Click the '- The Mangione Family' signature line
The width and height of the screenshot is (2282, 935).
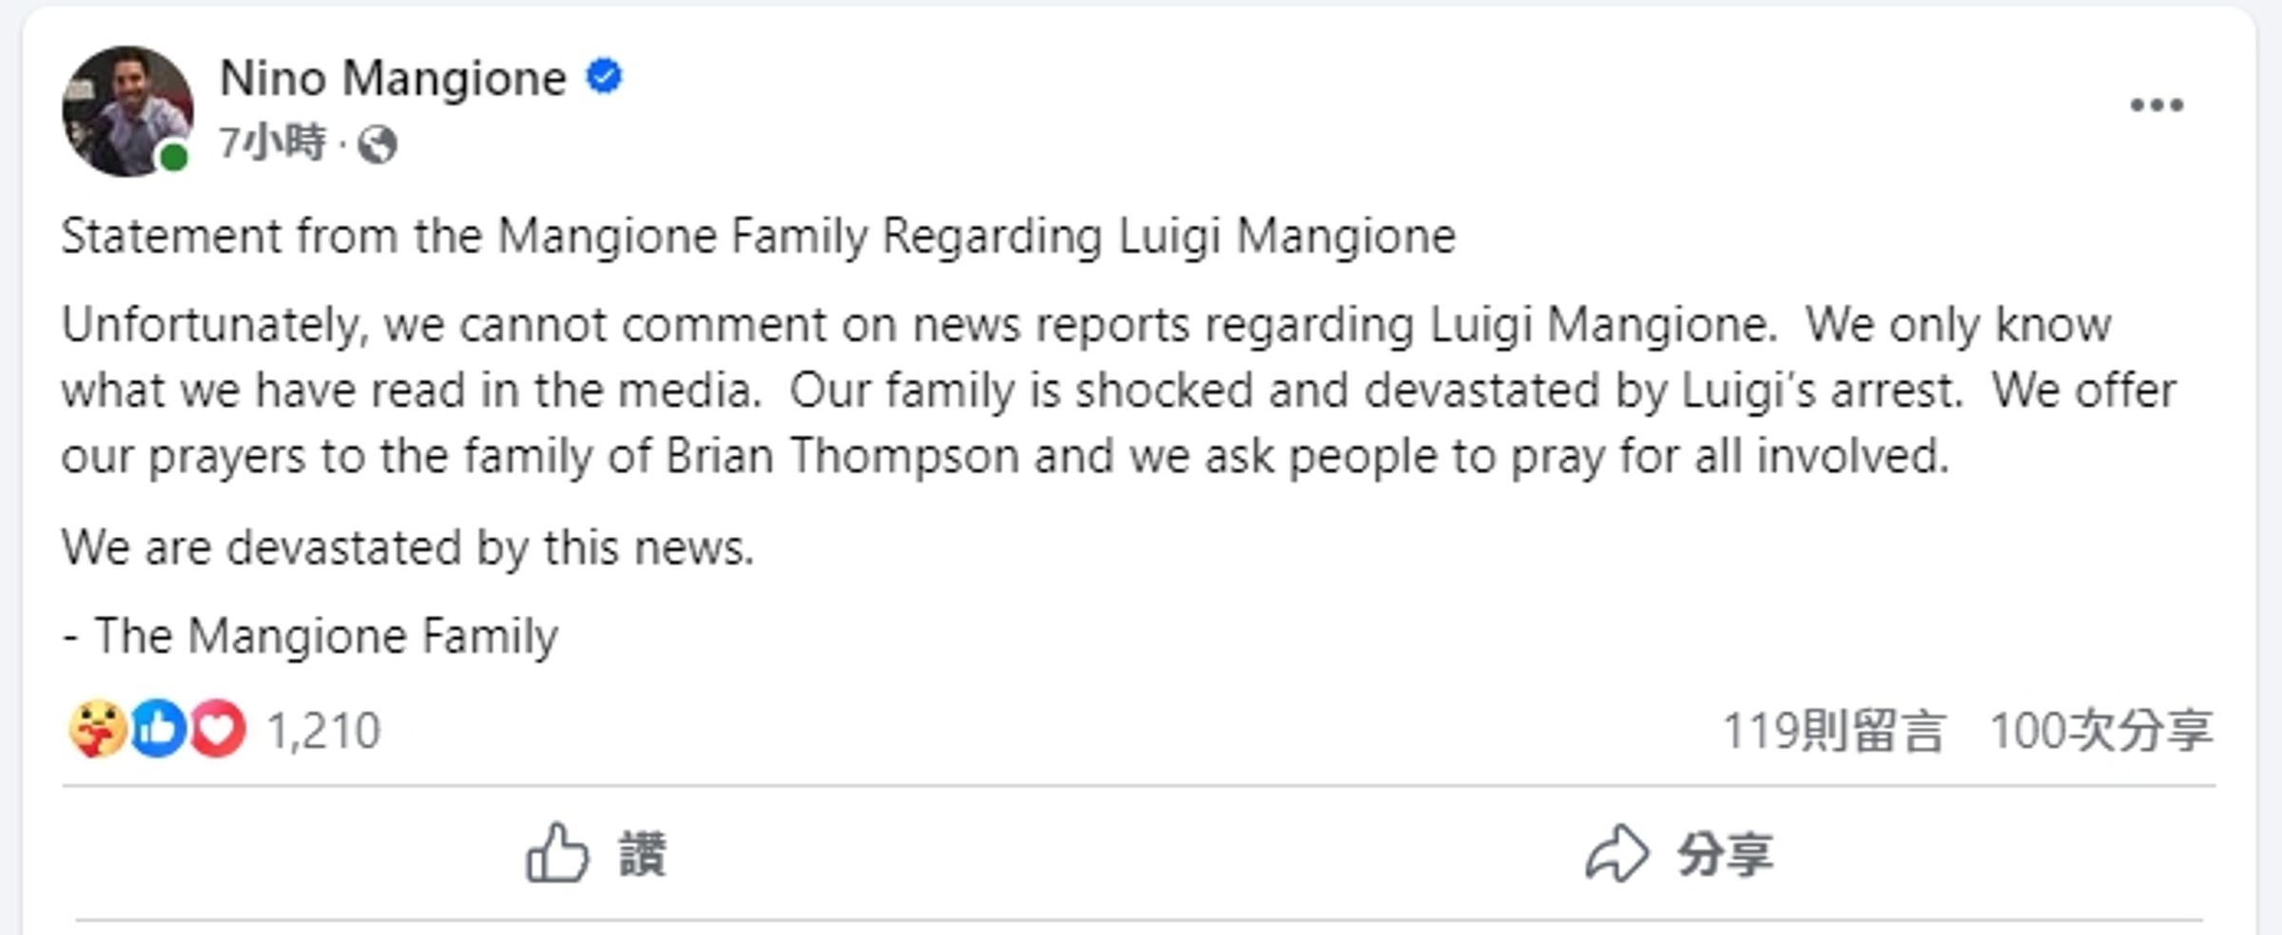click(310, 637)
